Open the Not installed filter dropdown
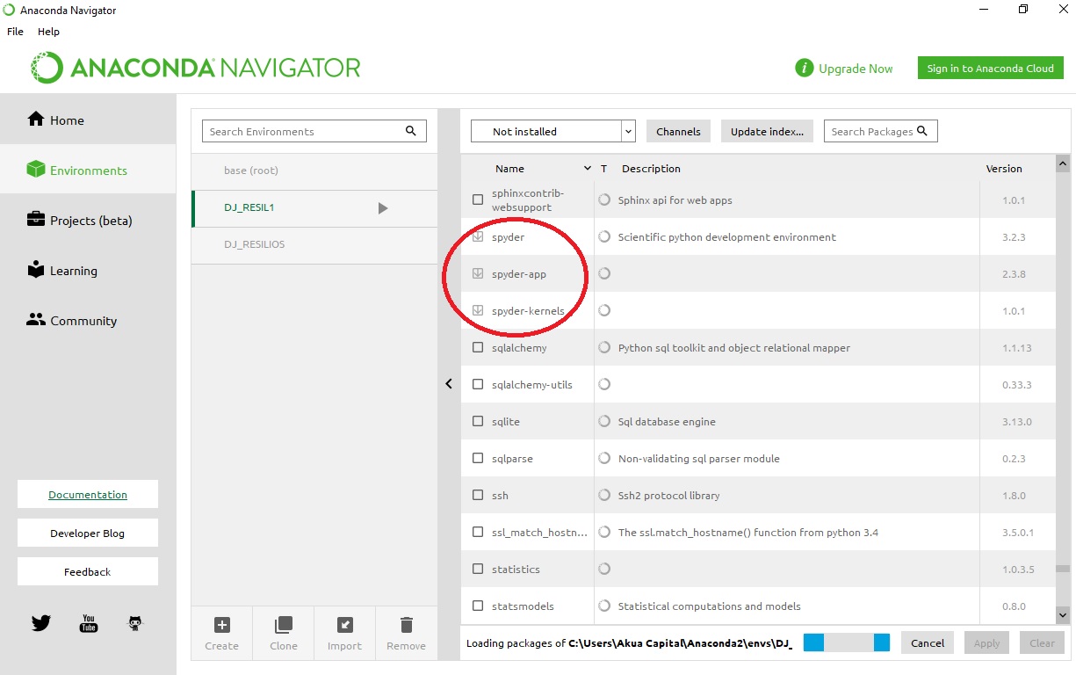The height and width of the screenshot is (675, 1076). pos(552,131)
